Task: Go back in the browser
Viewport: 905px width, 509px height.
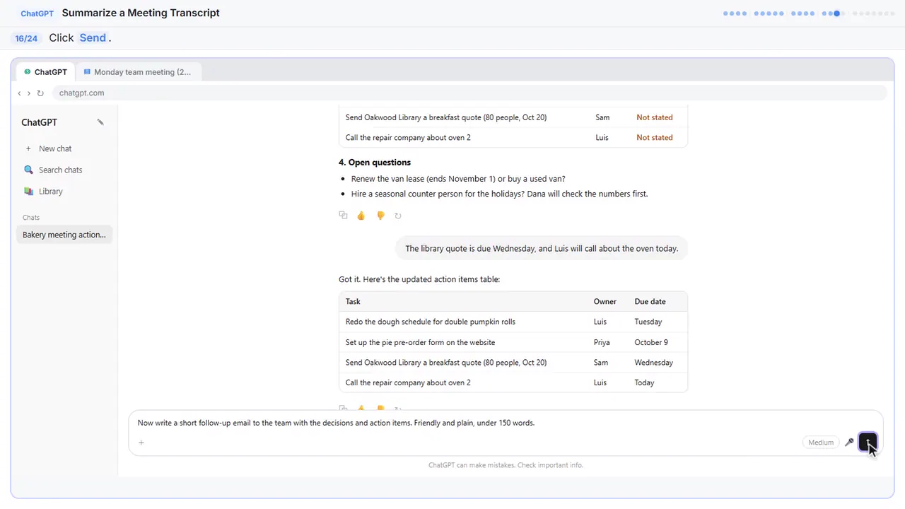Action: [19, 93]
